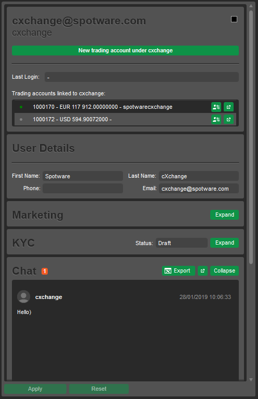Viewport: 258px width, 399px height.
Task: Expand the Marketing section
Action: (225, 215)
